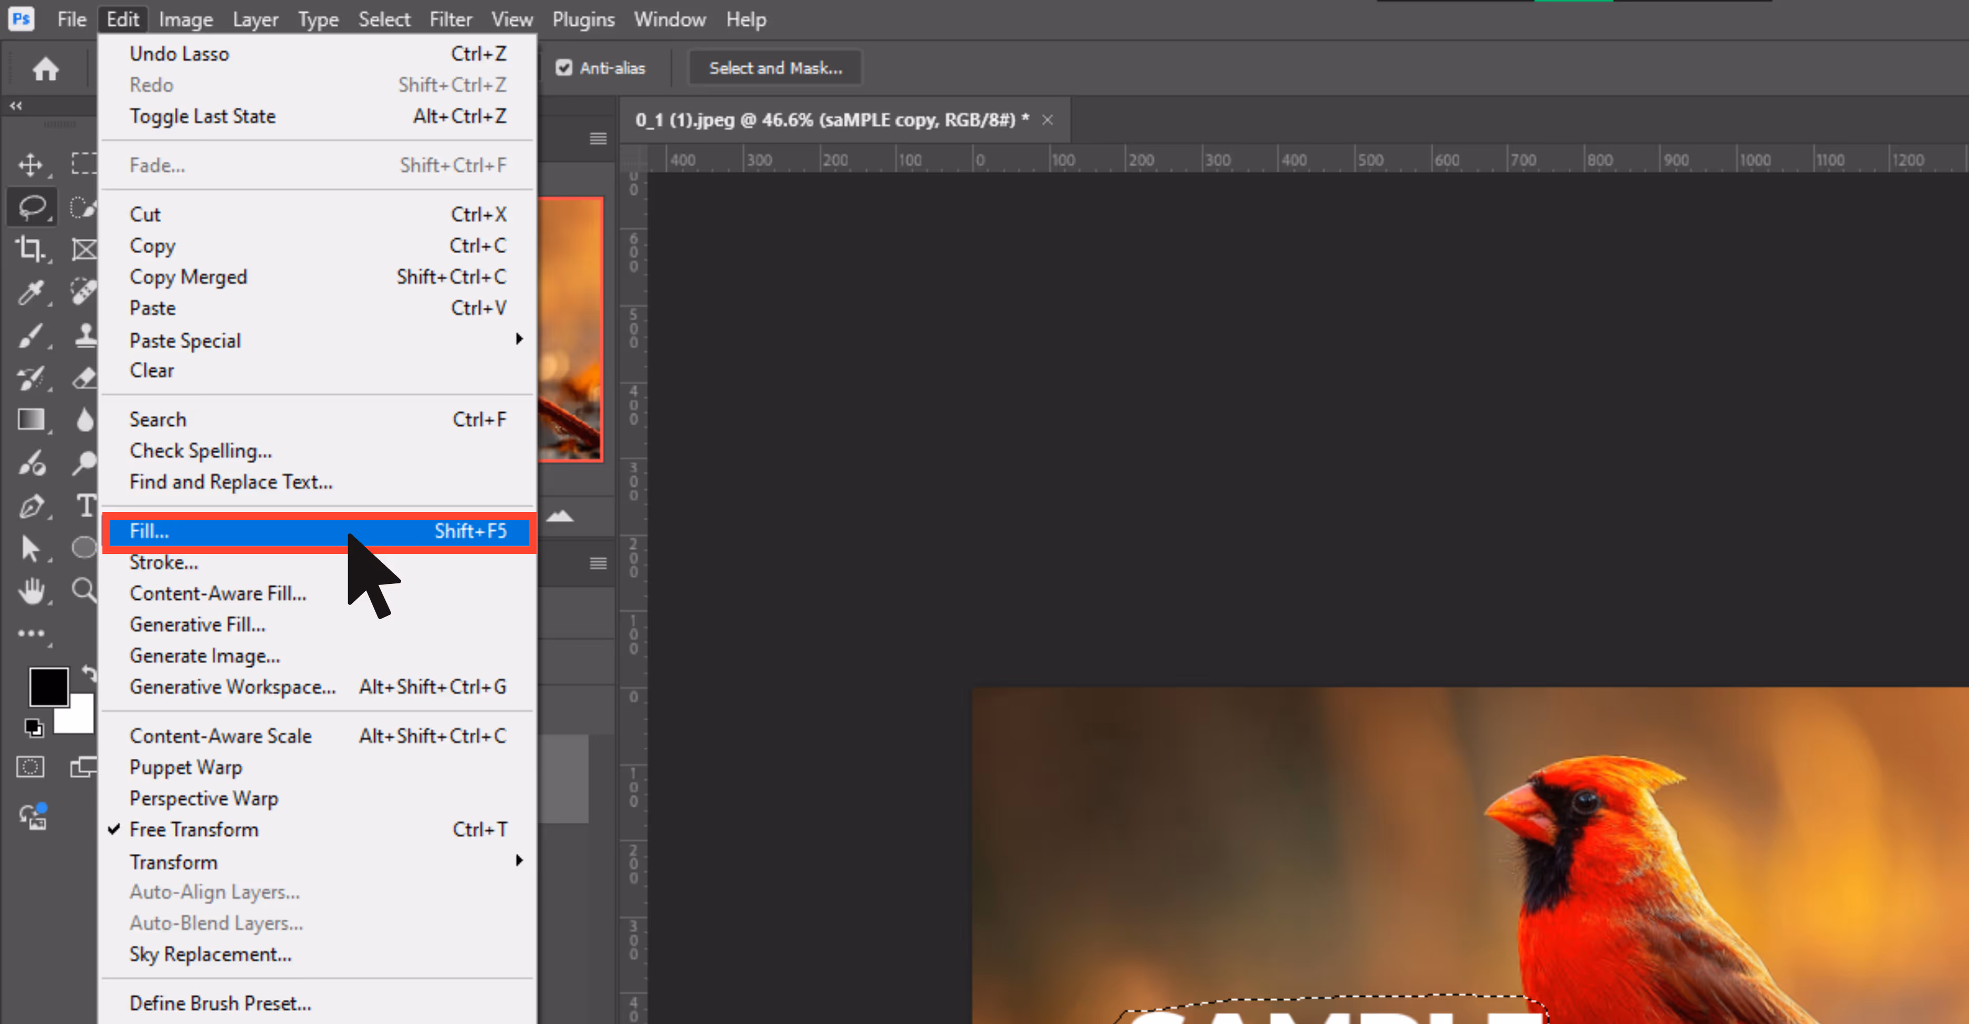Choose Toggle Last State menu item
The height and width of the screenshot is (1024, 1969).
coord(318,116)
